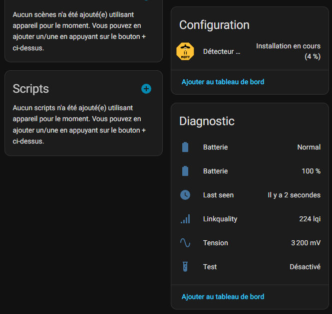The height and width of the screenshot is (314, 332).
Task: Add Configuration entities via Ajouter au tableau de bord
Action: pyautogui.click(x=223, y=82)
